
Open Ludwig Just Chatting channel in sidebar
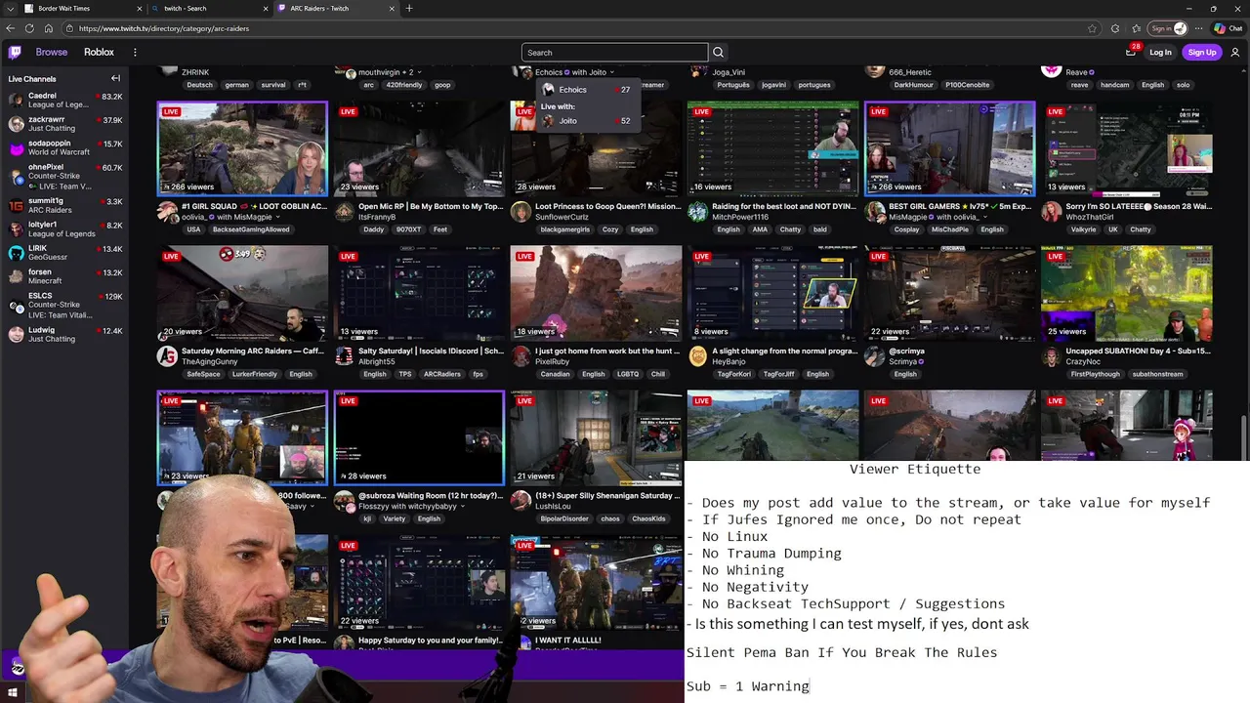tap(63, 334)
